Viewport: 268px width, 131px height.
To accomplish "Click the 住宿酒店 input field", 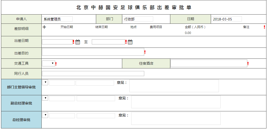I will click(x=209, y=63).
